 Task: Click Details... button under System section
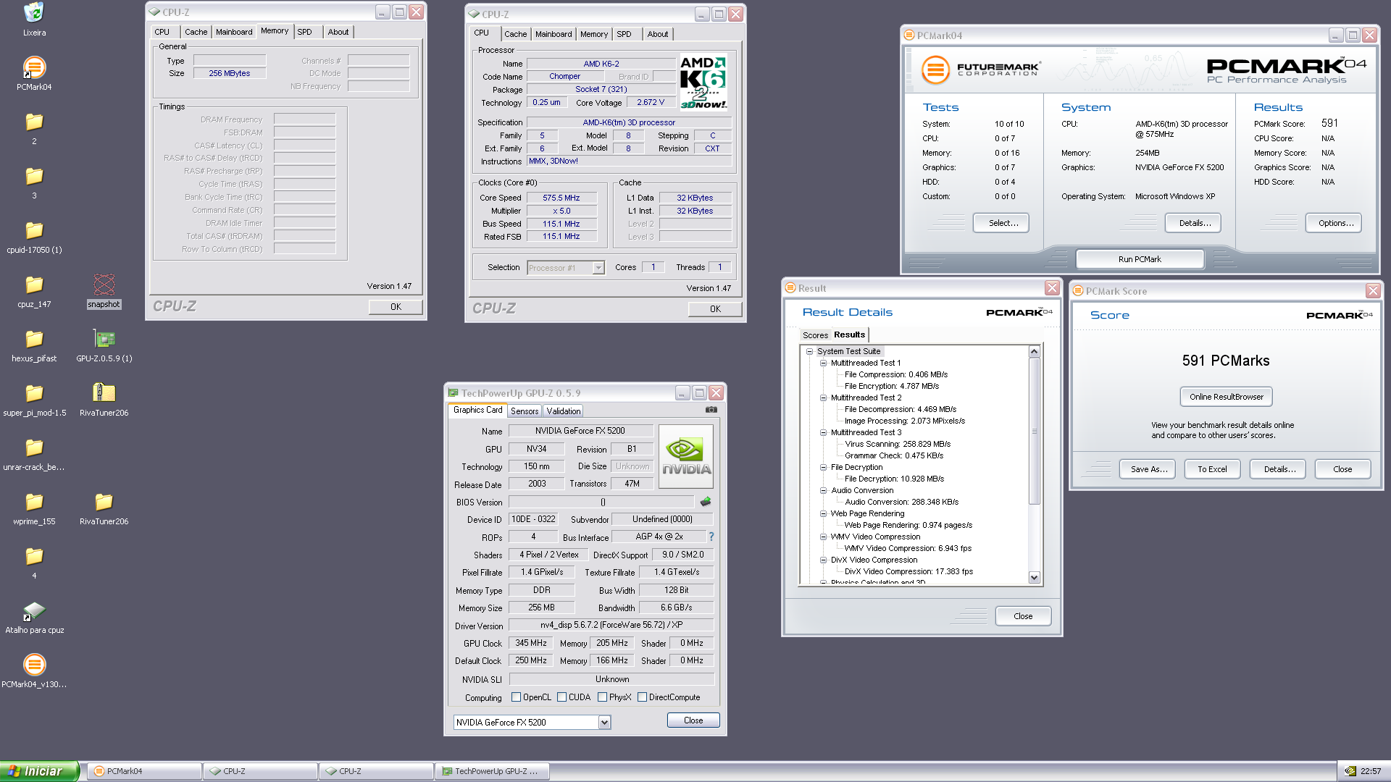(x=1195, y=223)
